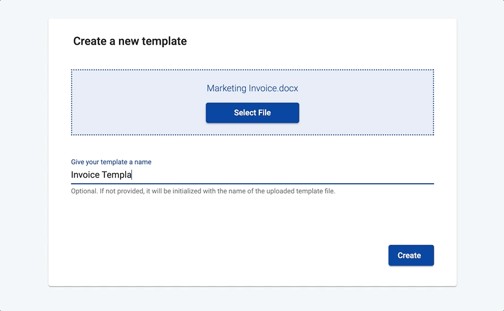Click empty space right of Select File in dropzone

366,113
